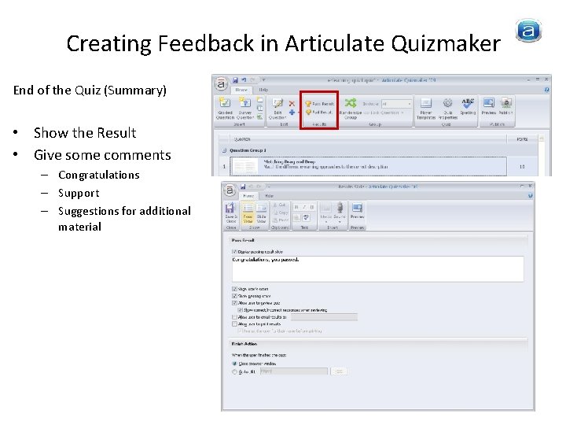Enable Allow user to print results checkbox
Viewport: 566px width, 425px height.
click(x=234, y=324)
